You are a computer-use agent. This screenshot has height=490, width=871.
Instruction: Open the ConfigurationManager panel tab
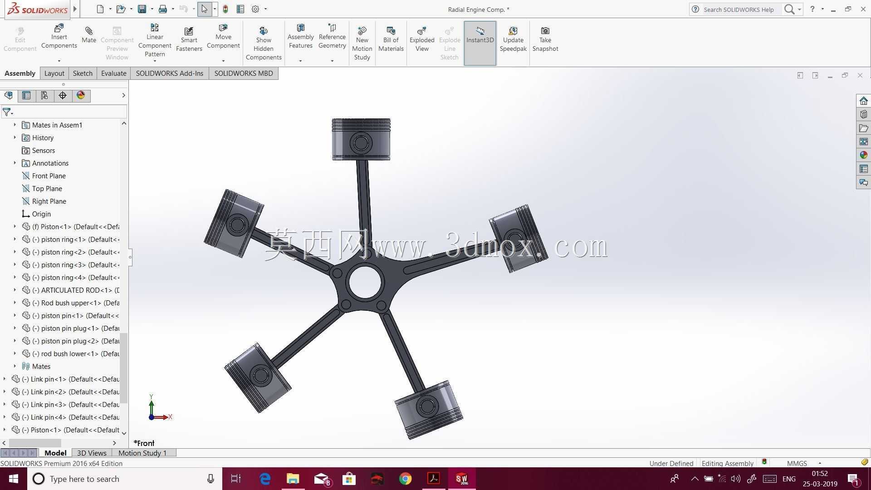point(44,95)
